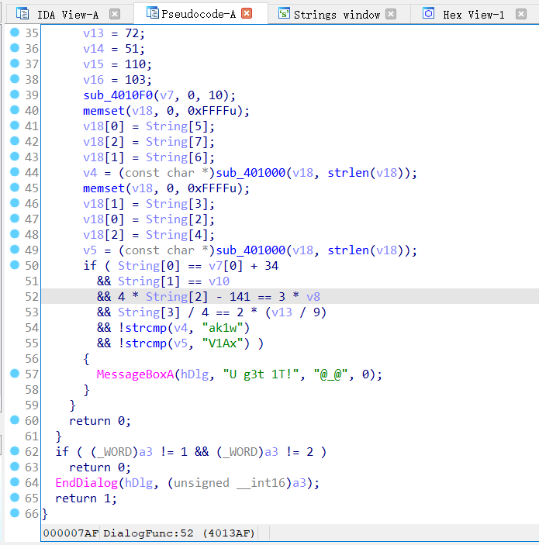Select EndDialog function call

click(86, 483)
